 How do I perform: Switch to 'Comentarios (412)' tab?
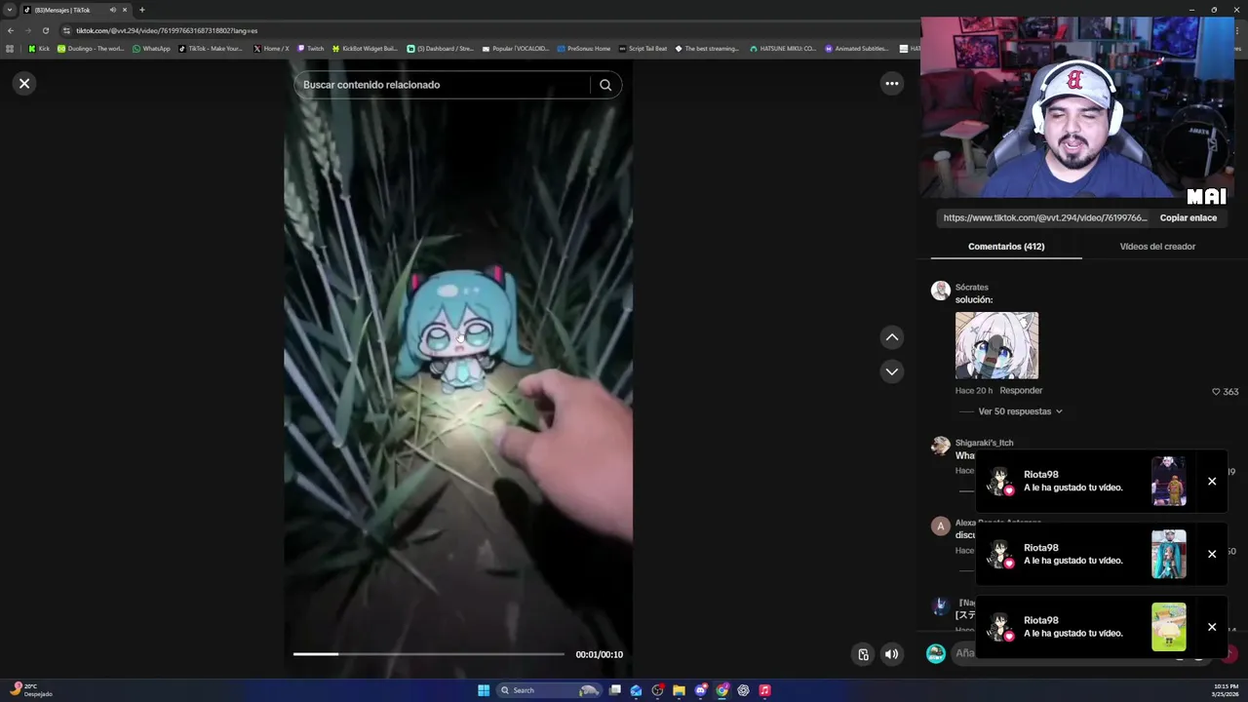1006,247
